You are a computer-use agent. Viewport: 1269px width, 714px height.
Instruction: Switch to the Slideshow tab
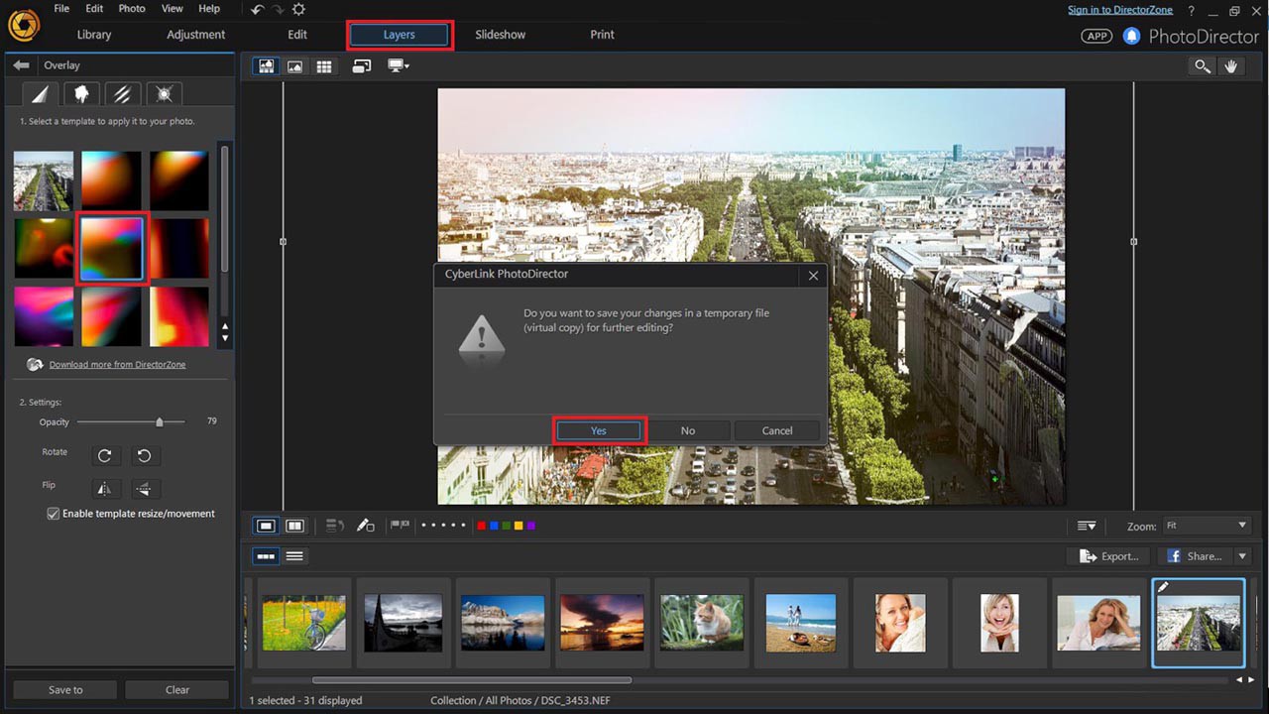[x=501, y=35]
